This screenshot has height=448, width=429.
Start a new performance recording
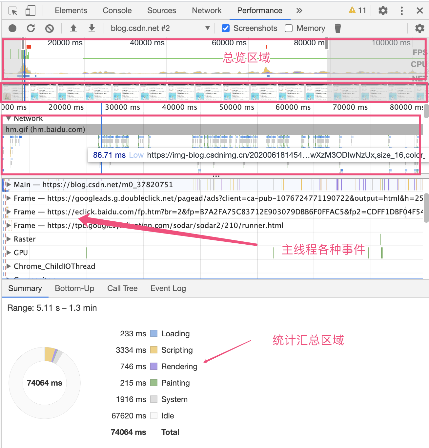[x=12, y=28]
